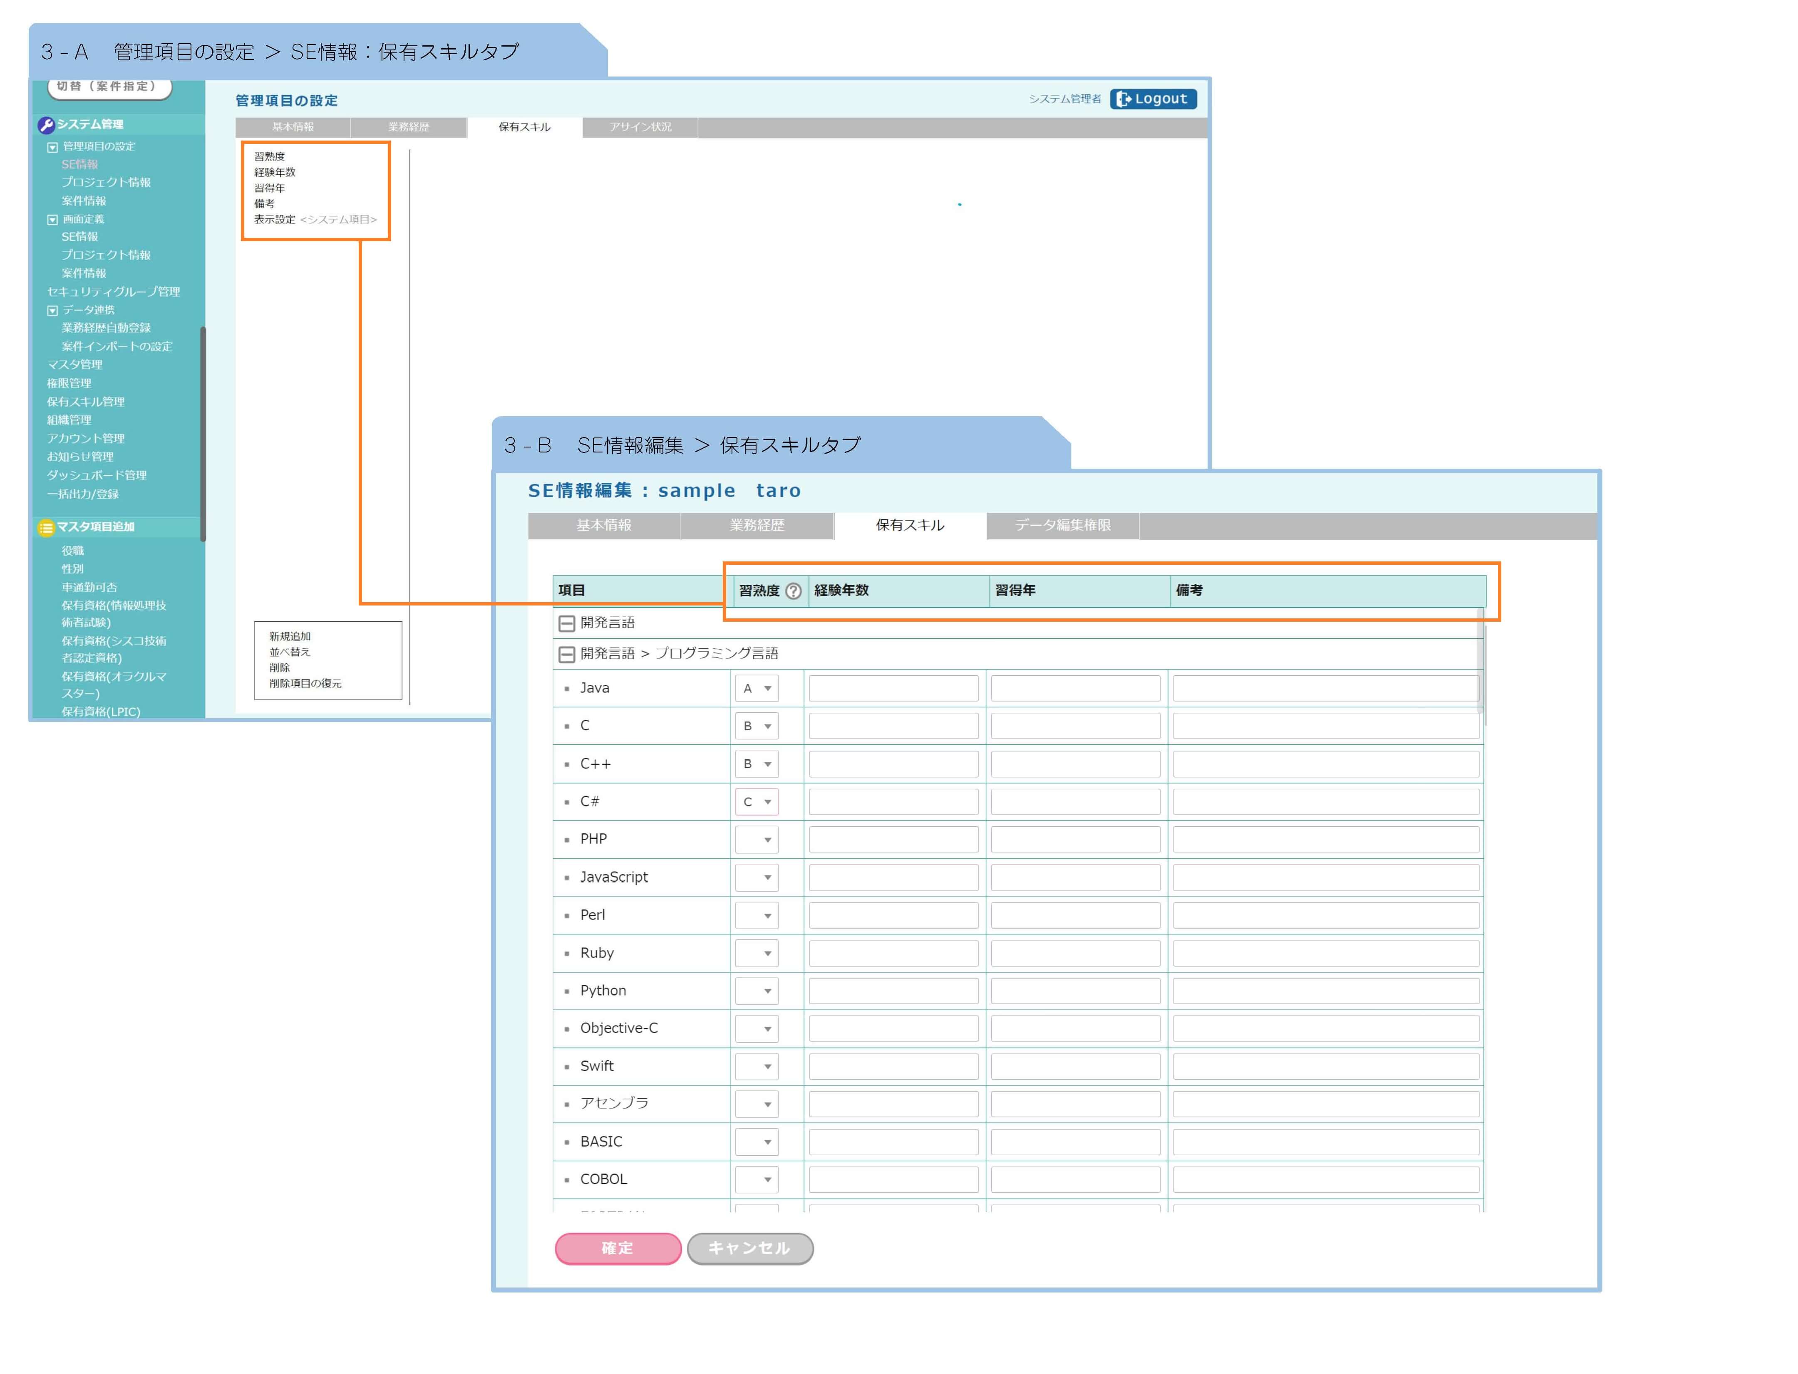
Task: Click the Python 経験年数 input field
Action: point(893,991)
